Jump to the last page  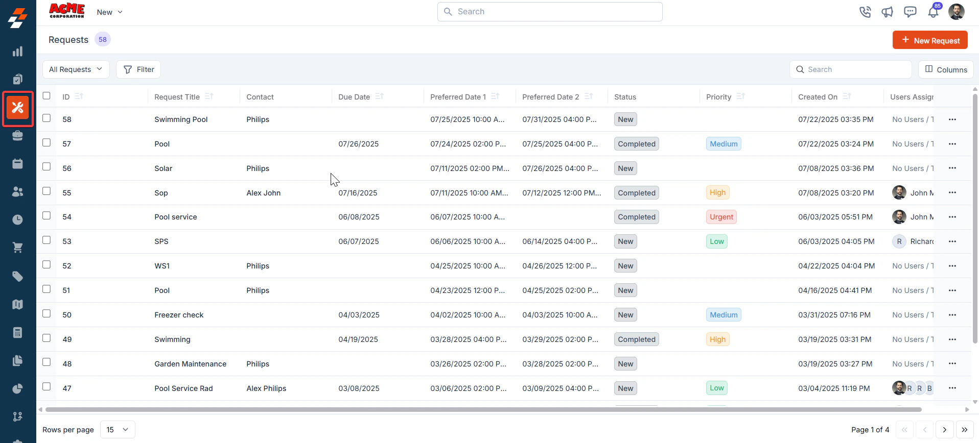[x=965, y=430]
